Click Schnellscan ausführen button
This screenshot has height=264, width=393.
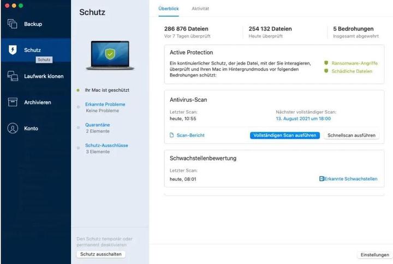pos(352,136)
